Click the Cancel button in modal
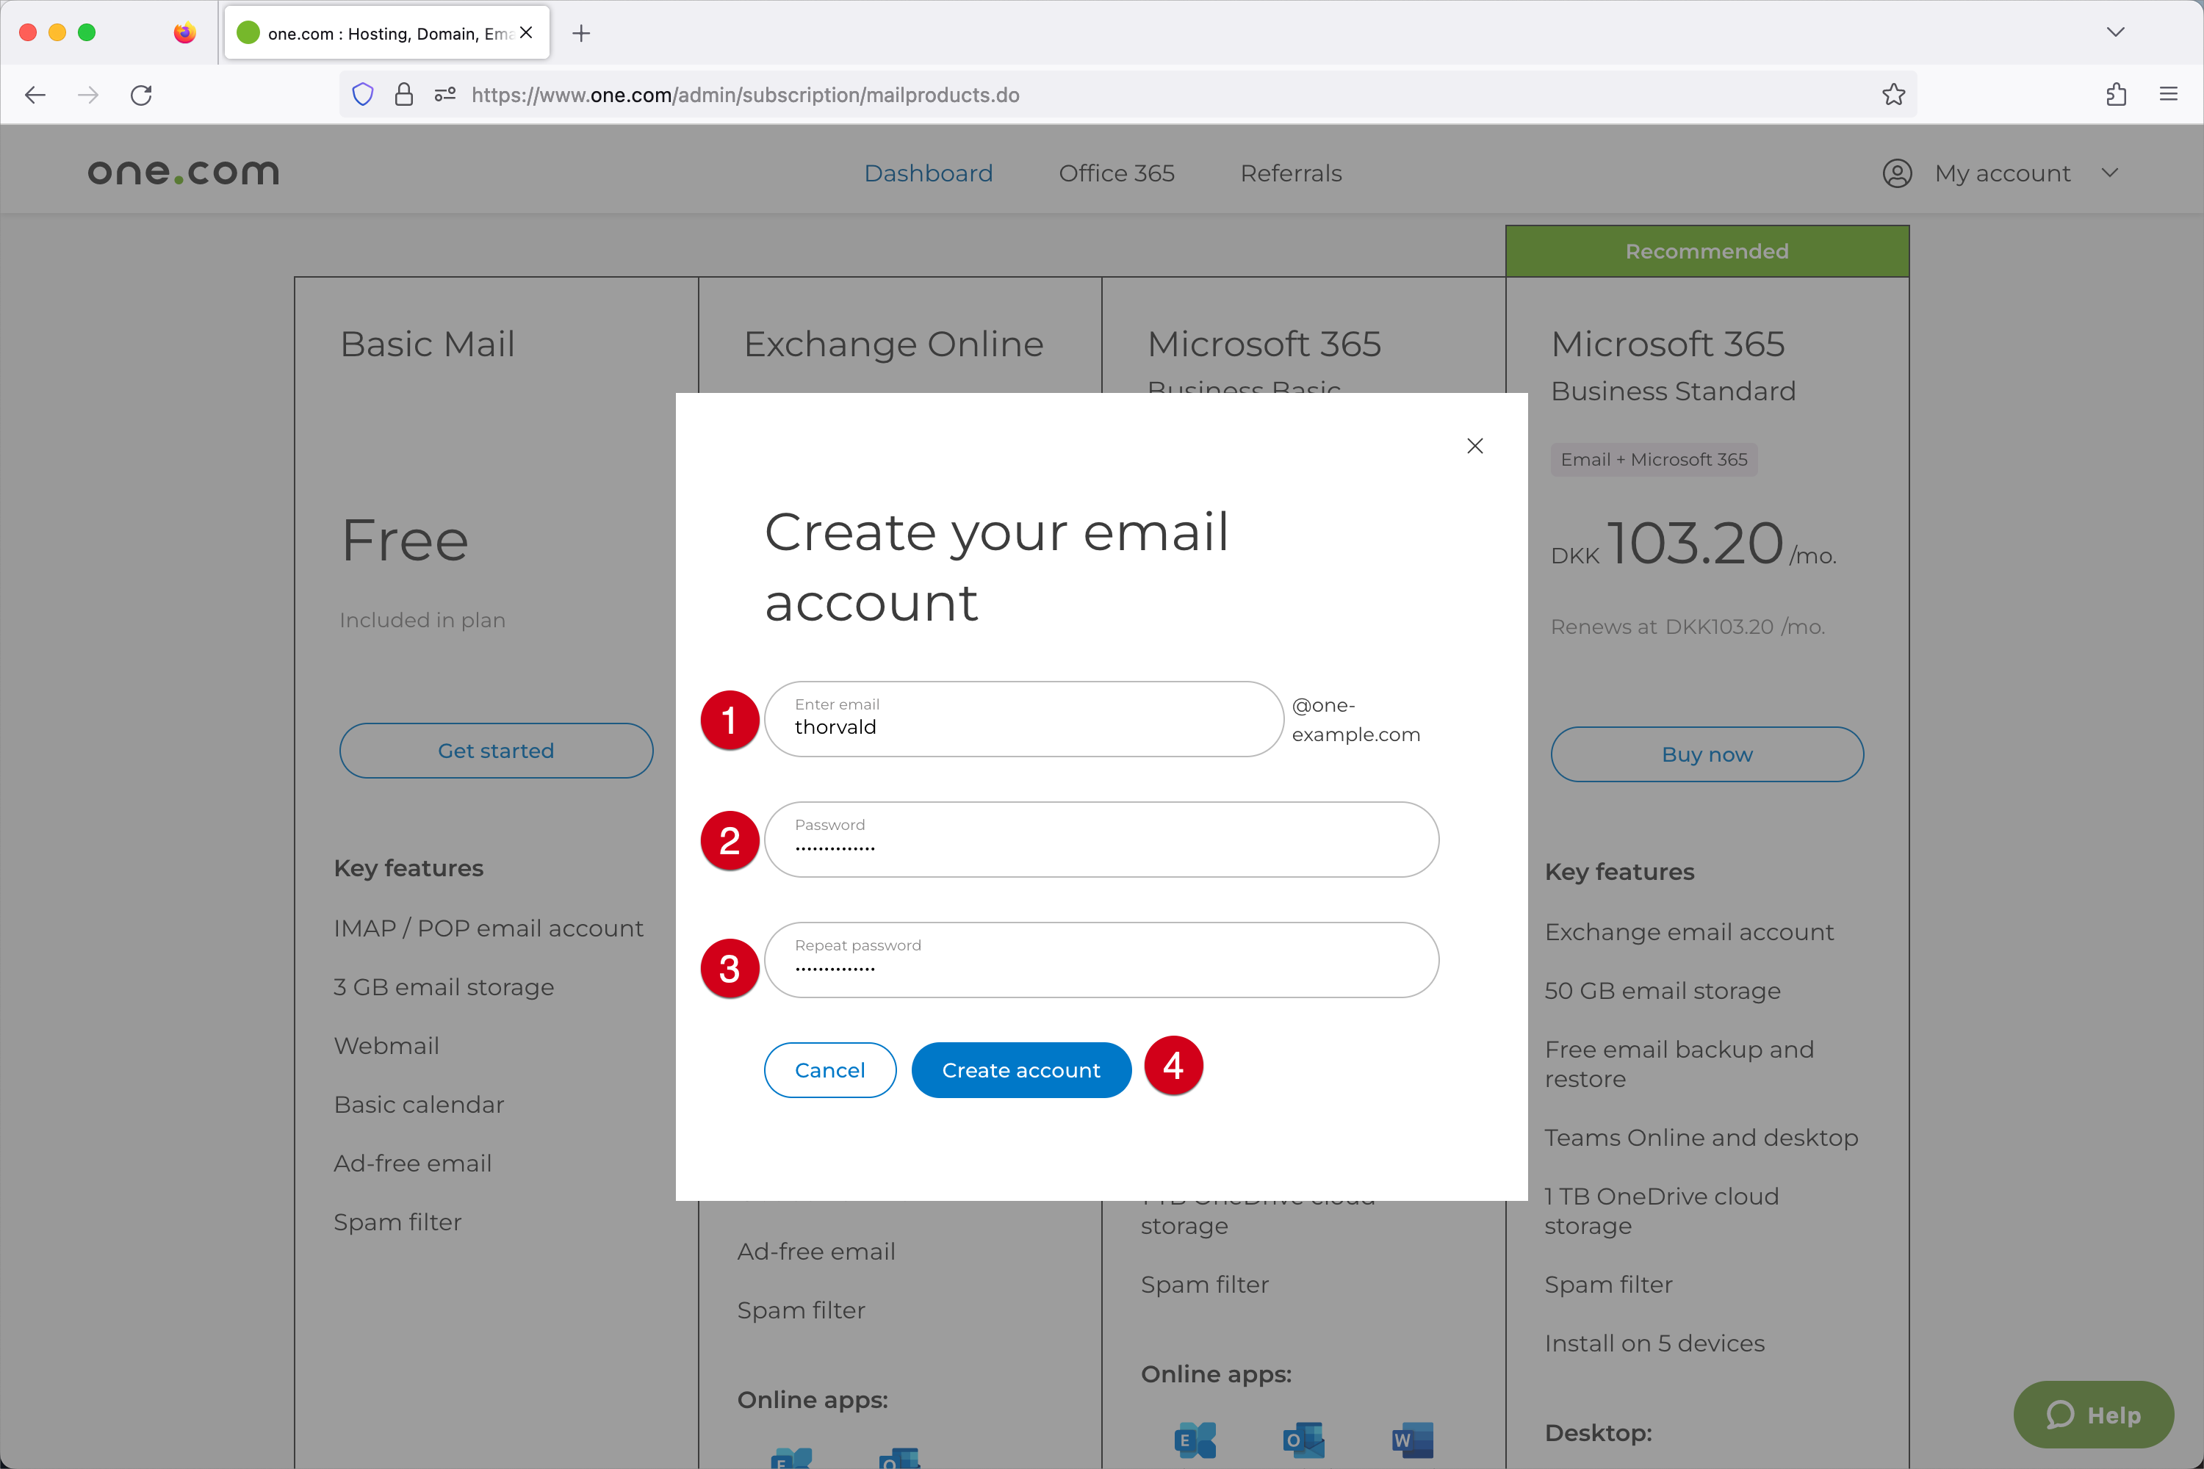This screenshot has height=1469, width=2204. pyautogui.click(x=828, y=1069)
